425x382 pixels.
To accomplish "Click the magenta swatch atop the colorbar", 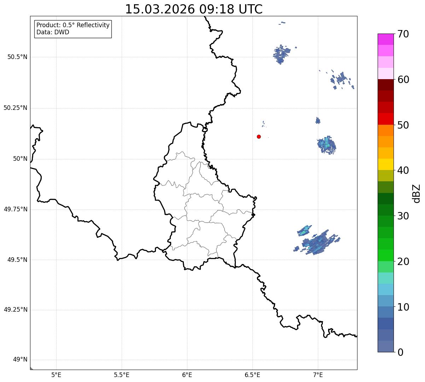I will pos(385,39).
